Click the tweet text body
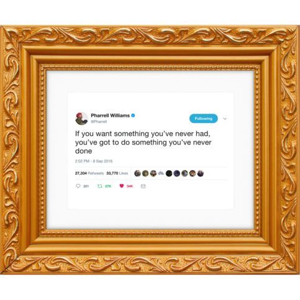The height and width of the screenshot is (300, 300). coord(143,142)
